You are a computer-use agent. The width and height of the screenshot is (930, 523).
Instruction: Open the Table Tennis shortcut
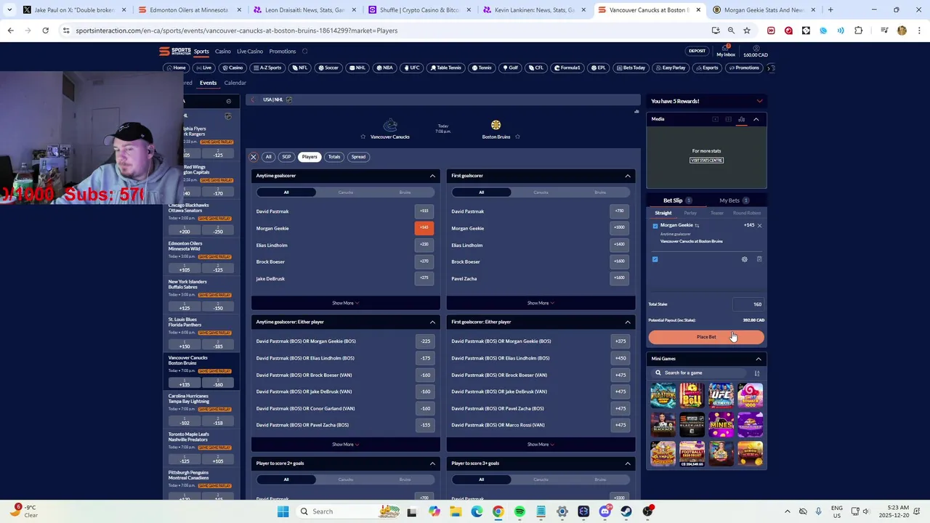[x=445, y=68]
